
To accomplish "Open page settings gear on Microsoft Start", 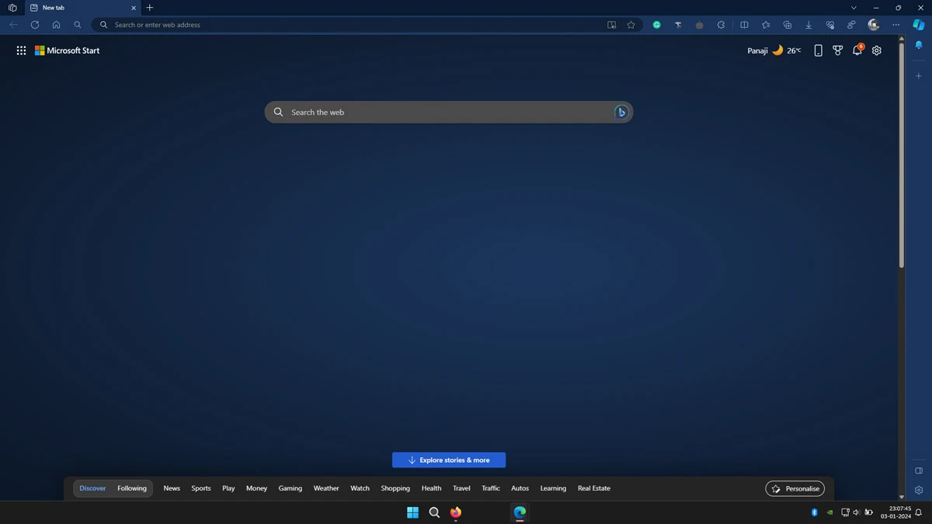I will point(877,50).
